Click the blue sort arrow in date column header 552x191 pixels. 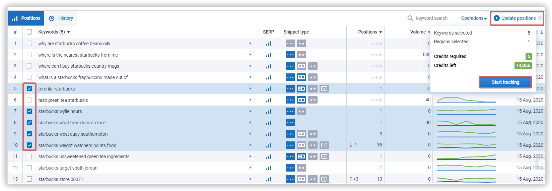[x=542, y=32]
